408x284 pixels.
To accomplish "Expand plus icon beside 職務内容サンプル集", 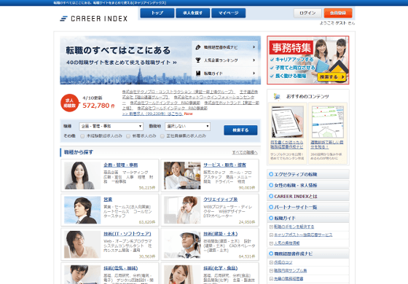I will click(271, 271).
